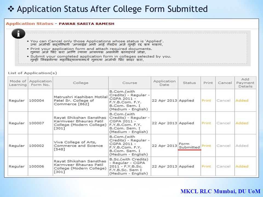Click Regular mode cell for form 100004
Viewport: 263px width, 197px height.
tap(18, 100)
